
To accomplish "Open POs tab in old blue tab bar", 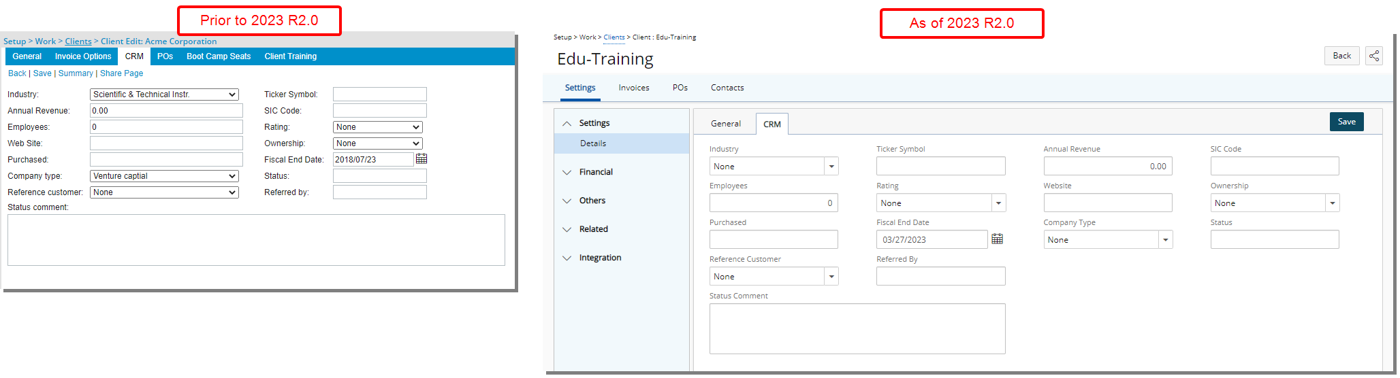I will pyautogui.click(x=165, y=56).
